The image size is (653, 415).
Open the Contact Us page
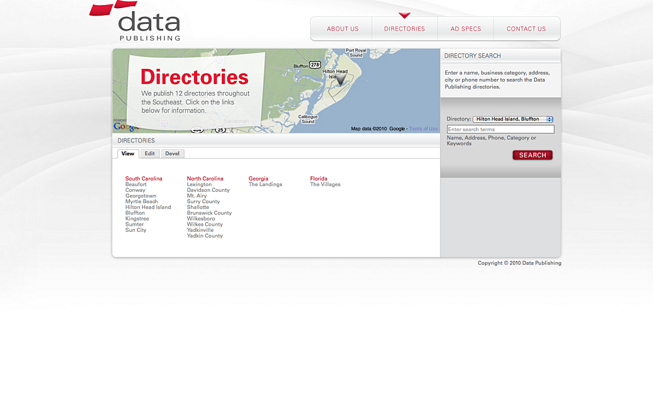tap(526, 29)
